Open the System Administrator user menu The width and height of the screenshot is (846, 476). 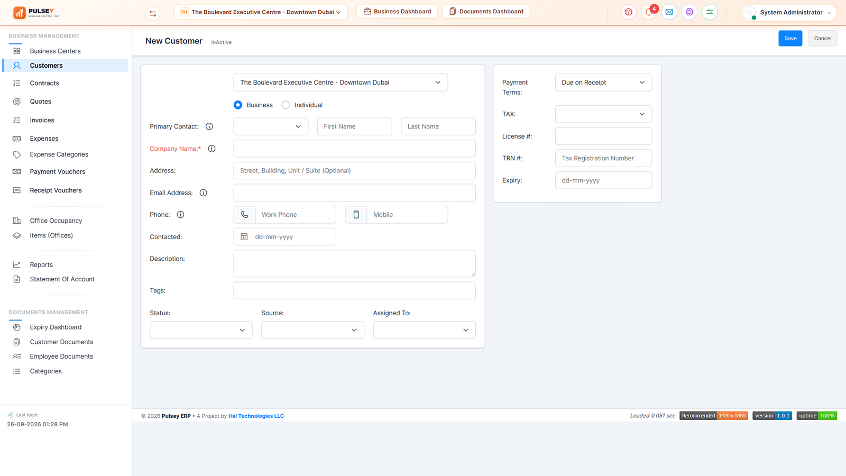[x=788, y=12]
